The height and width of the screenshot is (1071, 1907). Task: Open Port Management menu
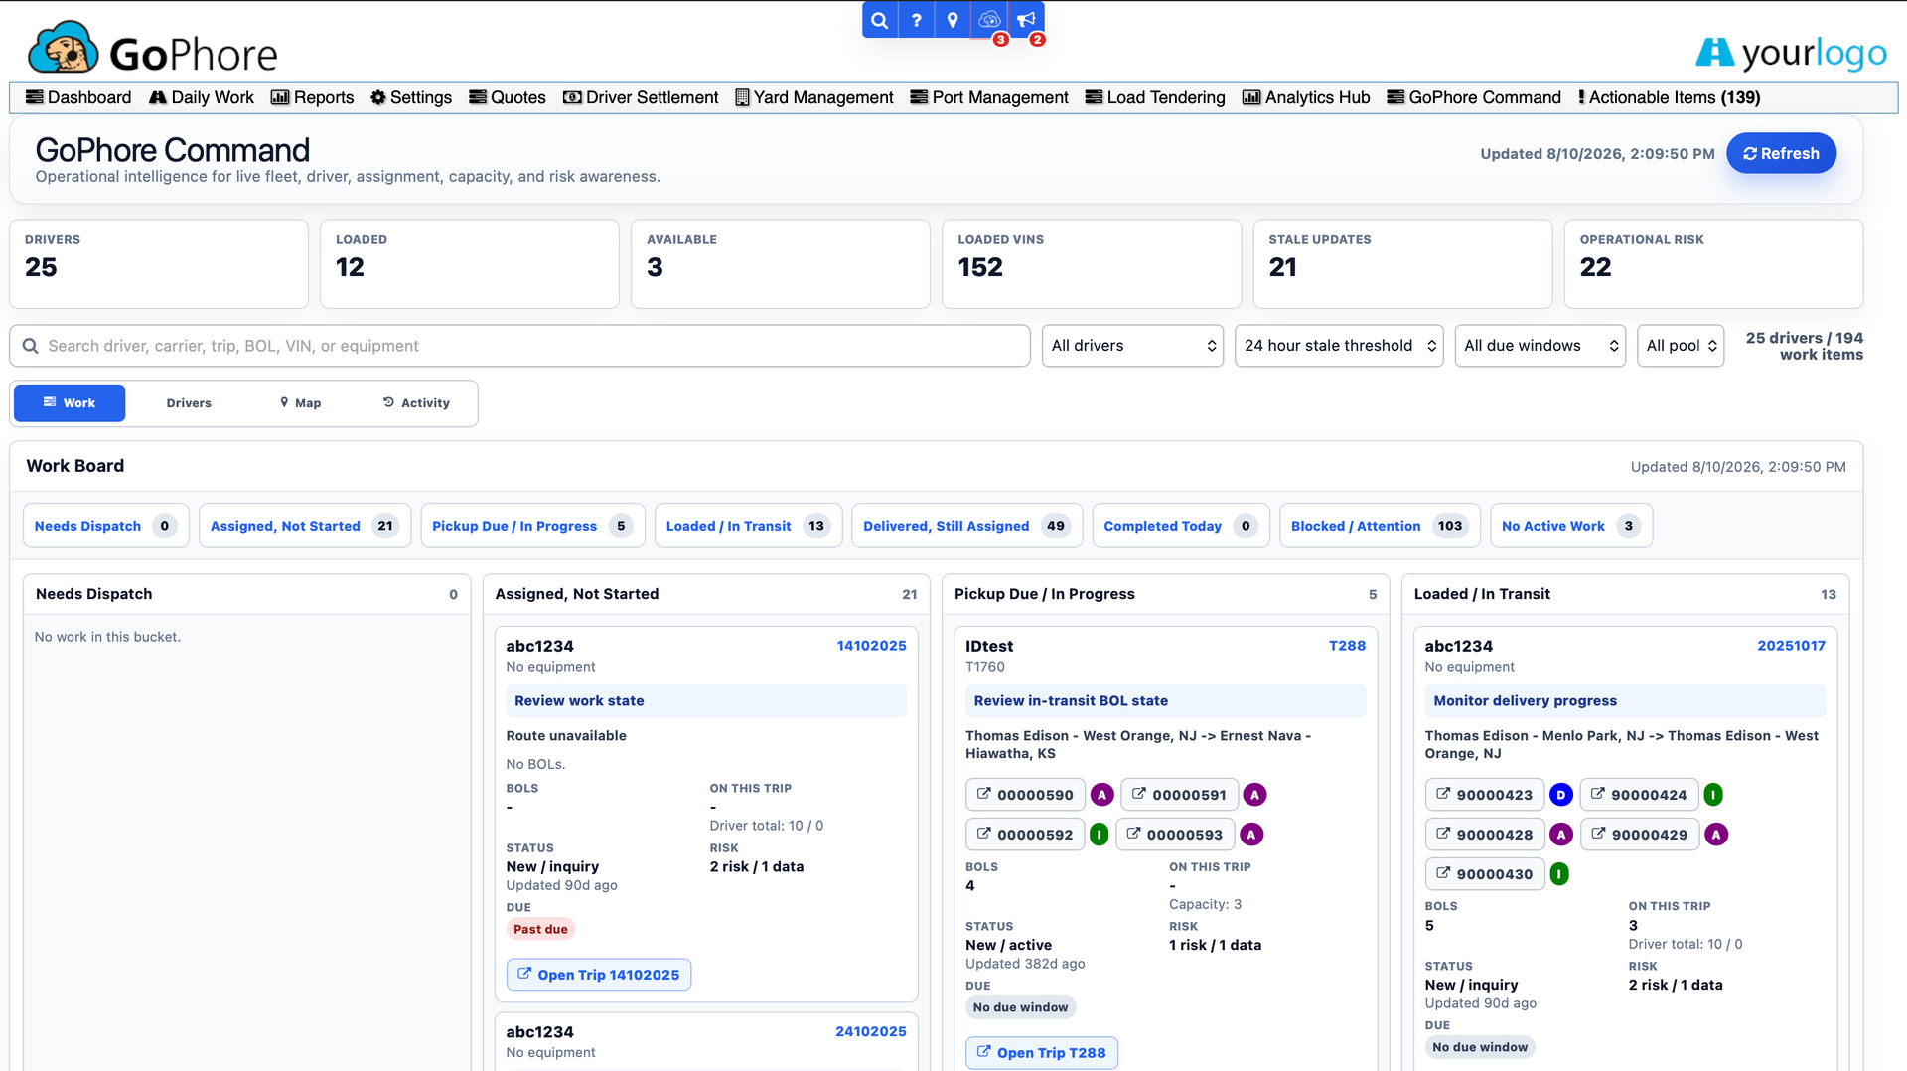(x=989, y=97)
